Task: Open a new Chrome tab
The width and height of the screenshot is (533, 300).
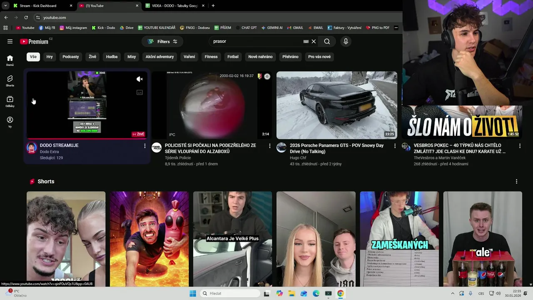Action: click(213, 6)
